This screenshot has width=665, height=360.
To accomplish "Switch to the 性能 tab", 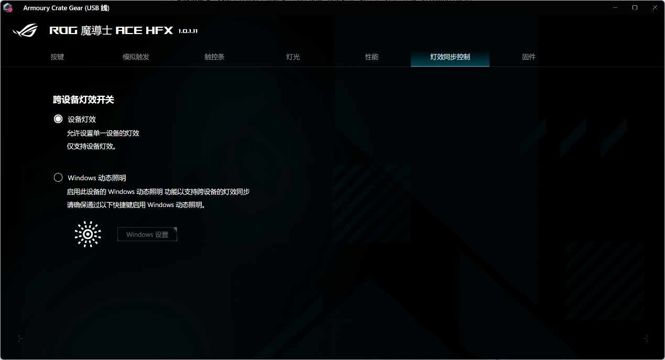I will coord(372,57).
